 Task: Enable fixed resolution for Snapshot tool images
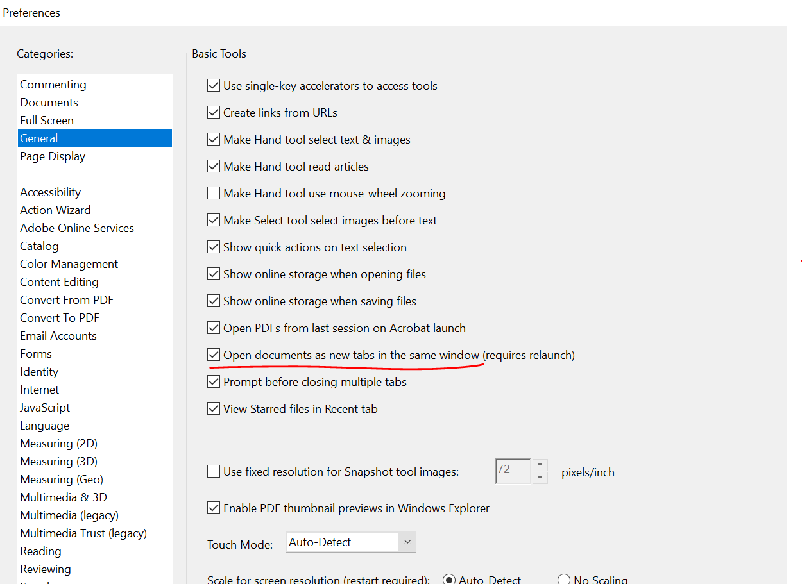[x=214, y=471]
